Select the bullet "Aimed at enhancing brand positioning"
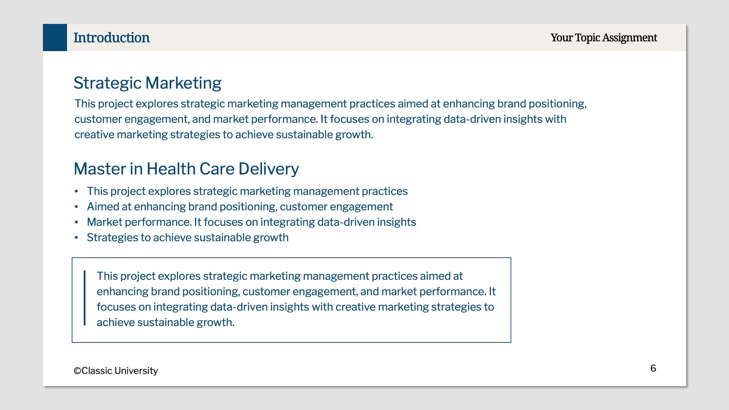Image resolution: width=729 pixels, height=410 pixels. tap(240, 207)
